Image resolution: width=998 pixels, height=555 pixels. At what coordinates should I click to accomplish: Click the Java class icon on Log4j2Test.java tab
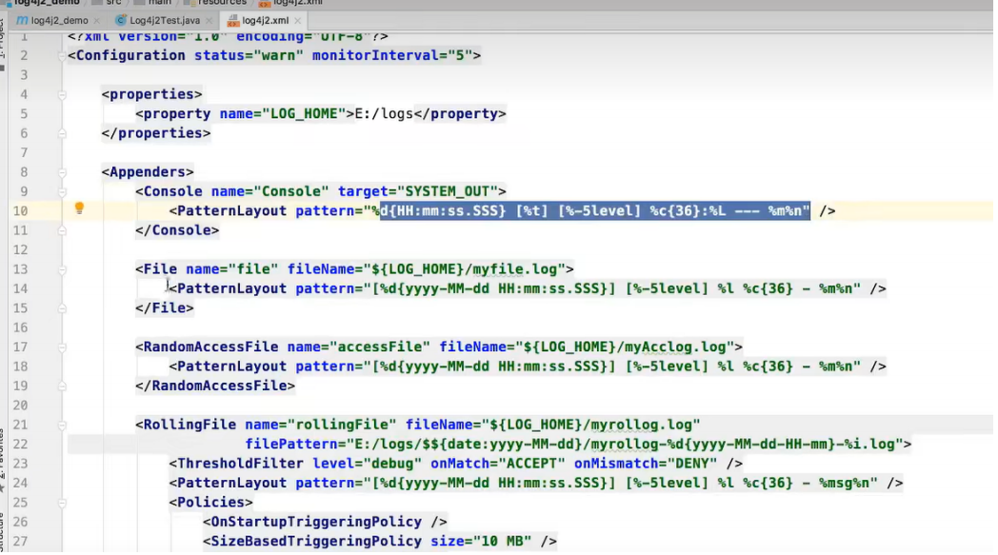point(120,20)
